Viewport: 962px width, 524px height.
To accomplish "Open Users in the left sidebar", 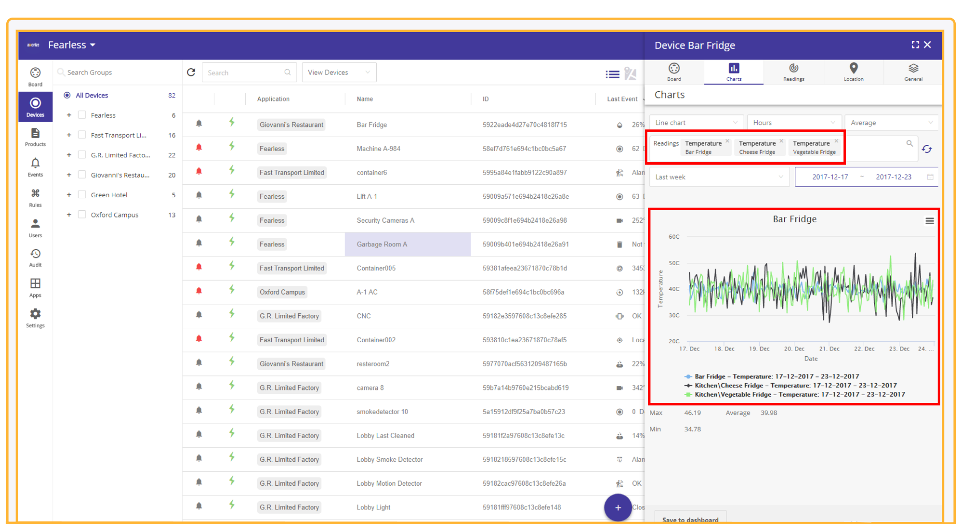I will point(35,228).
